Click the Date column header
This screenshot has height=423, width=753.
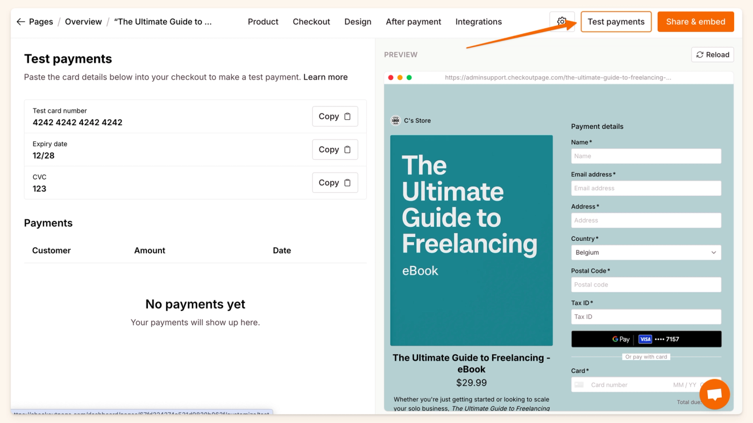click(x=282, y=250)
